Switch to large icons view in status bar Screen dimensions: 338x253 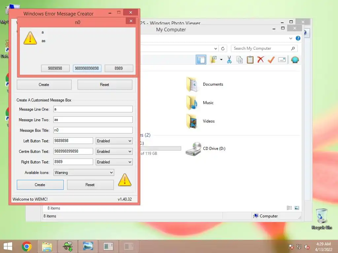[297, 208]
